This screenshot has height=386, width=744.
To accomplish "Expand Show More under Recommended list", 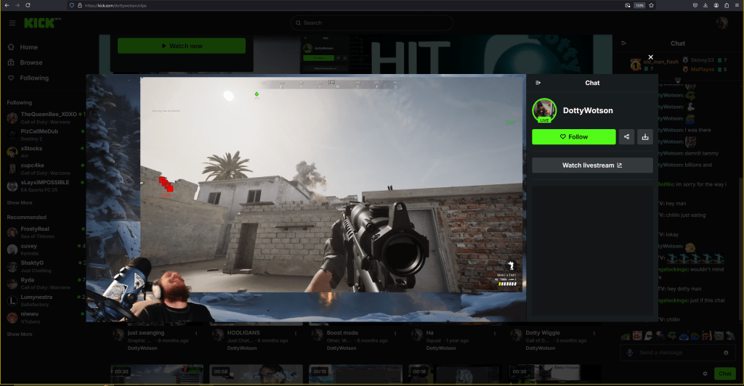I will 20,334.
